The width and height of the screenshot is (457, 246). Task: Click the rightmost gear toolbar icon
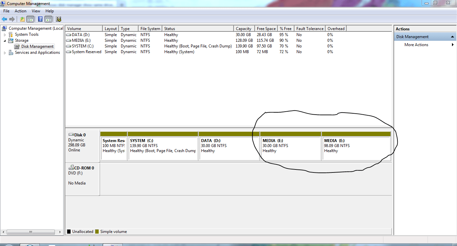[x=59, y=19]
